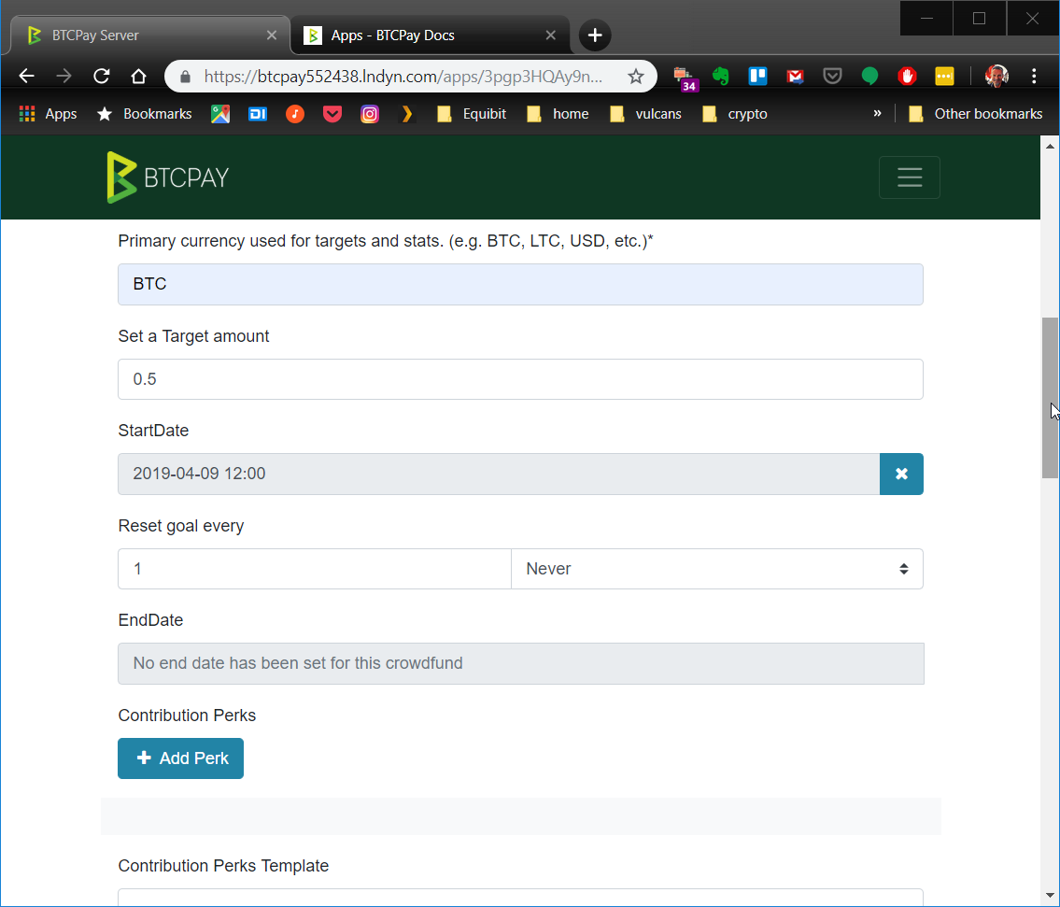Bookmark this page with the star icon
Viewport: 1060px width, 907px height.
635,76
